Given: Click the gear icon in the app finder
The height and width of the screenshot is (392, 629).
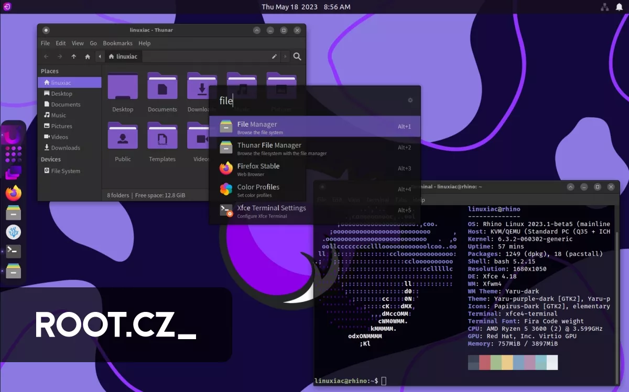Looking at the screenshot, I should point(410,100).
